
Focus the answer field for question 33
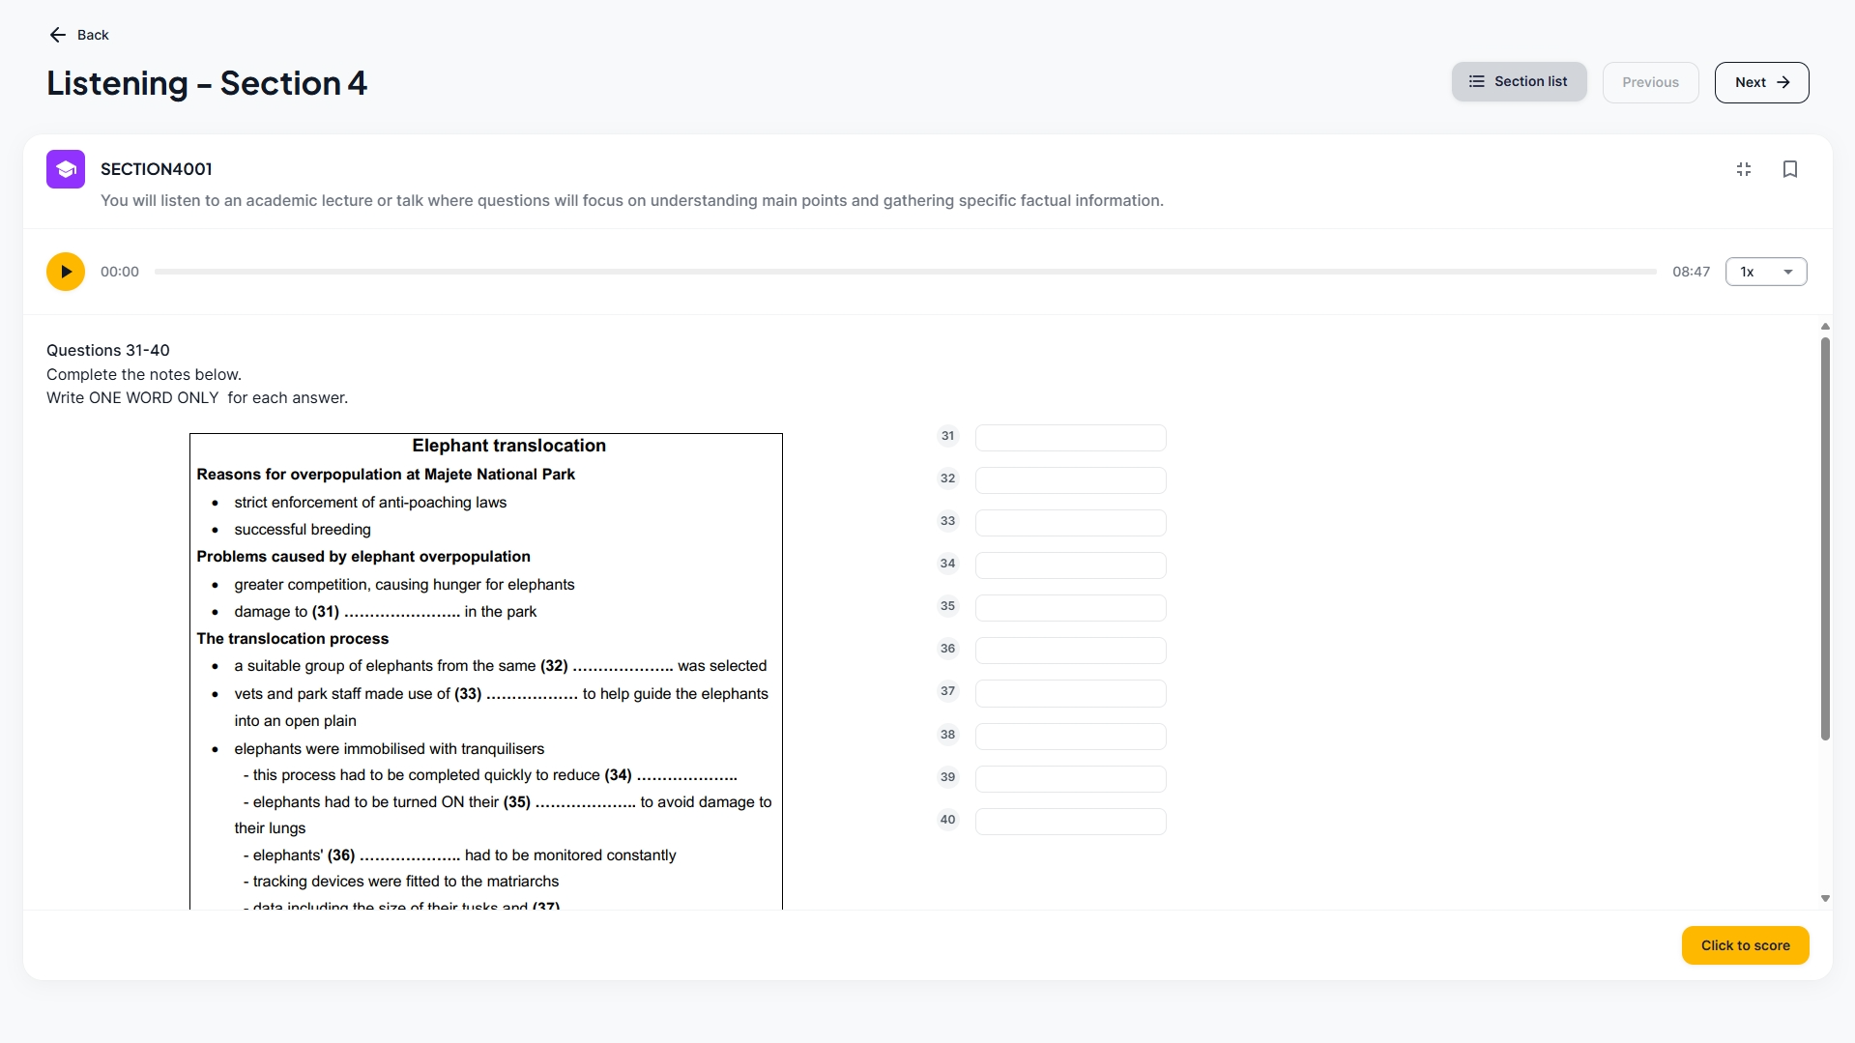tap(1070, 523)
